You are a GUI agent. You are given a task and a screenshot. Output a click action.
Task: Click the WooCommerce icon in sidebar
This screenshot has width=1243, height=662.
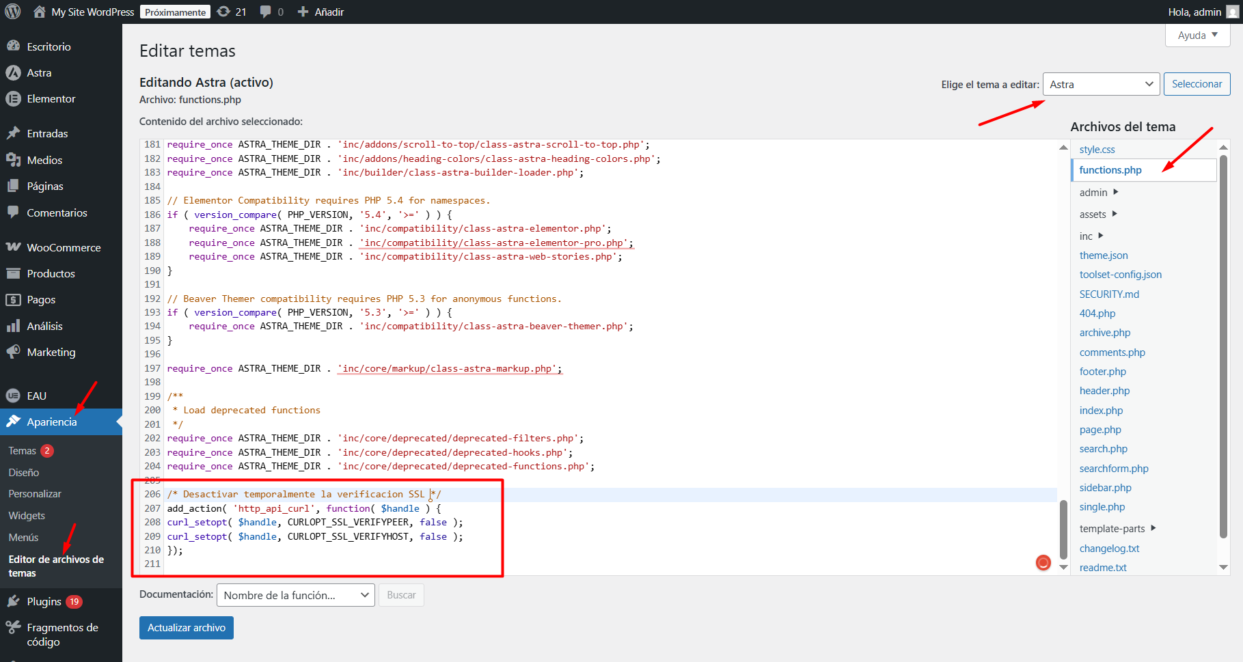point(13,247)
